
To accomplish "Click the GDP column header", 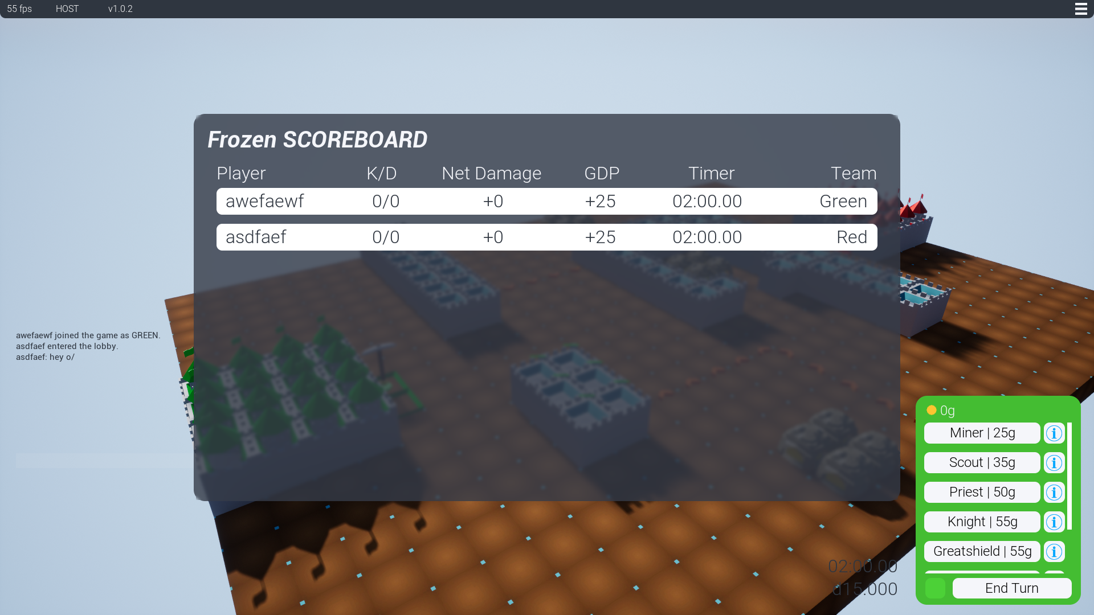I will click(x=601, y=173).
